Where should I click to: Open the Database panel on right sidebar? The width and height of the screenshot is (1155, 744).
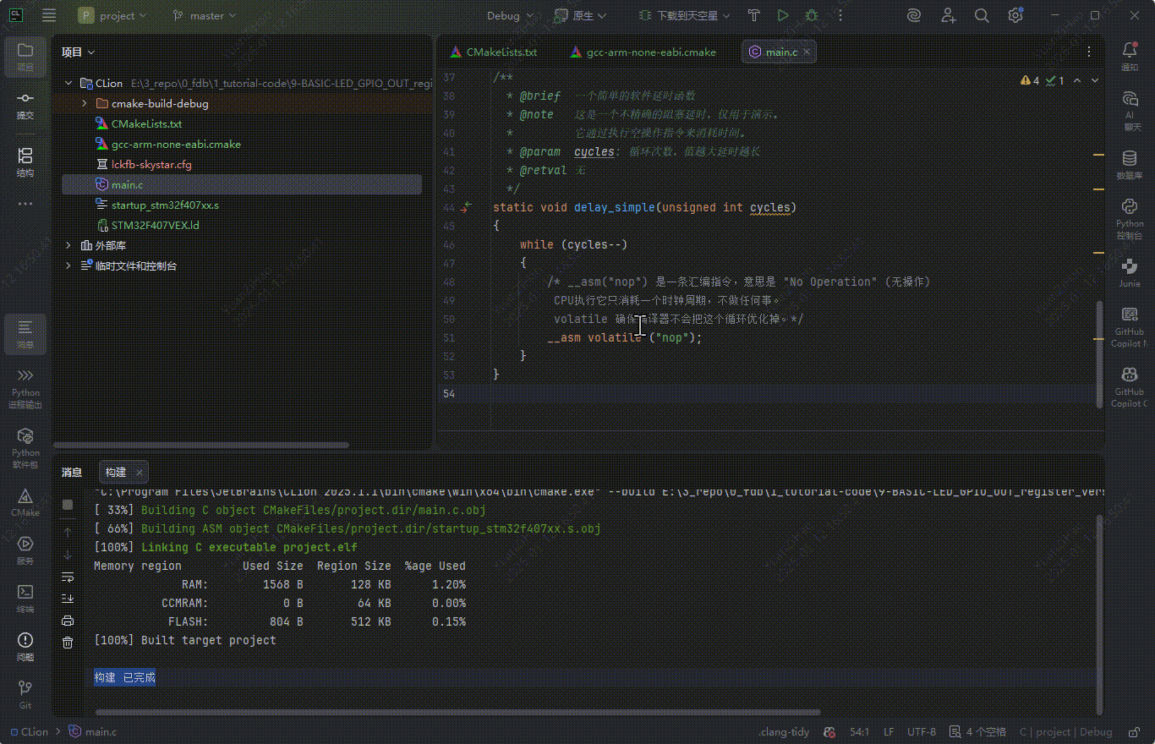(1129, 164)
